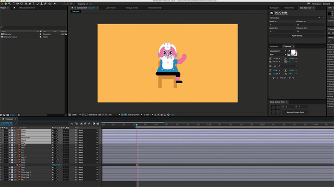
Task: Open 100% magnification dropdown in viewer
Action: (x=77, y=115)
